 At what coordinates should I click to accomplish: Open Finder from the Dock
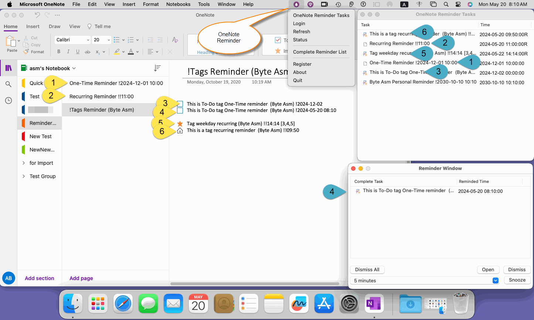pyautogui.click(x=73, y=304)
